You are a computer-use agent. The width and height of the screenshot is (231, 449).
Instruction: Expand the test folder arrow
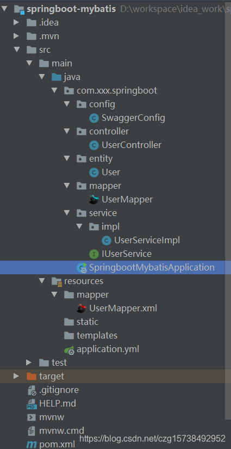29,362
